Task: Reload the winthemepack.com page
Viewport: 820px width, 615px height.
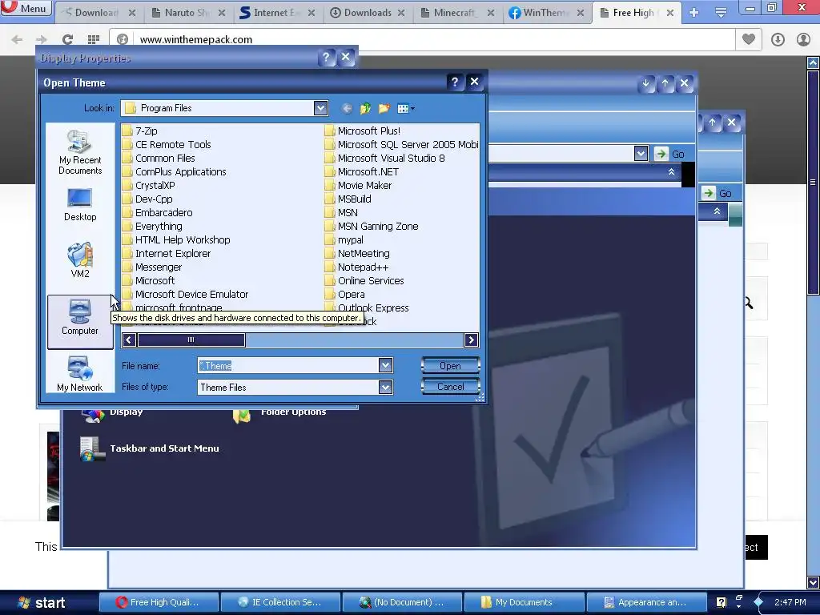Action: tap(67, 39)
